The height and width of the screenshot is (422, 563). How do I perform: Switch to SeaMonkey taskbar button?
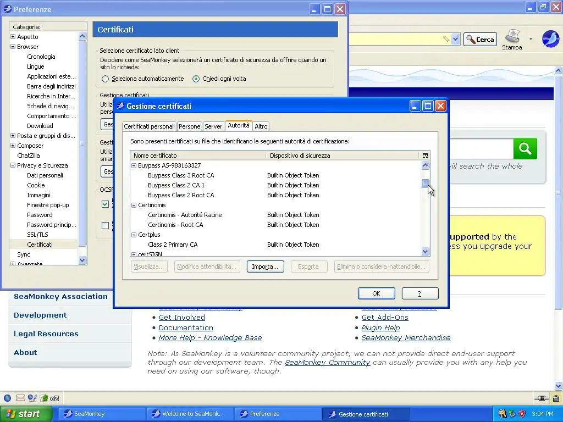[x=101, y=414]
